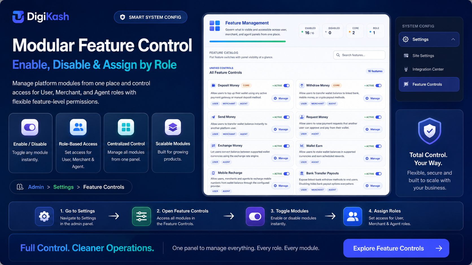Screen dimensions: 472x265
Task: Click the large shield checkmark icon
Action: (x=429, y=131)
